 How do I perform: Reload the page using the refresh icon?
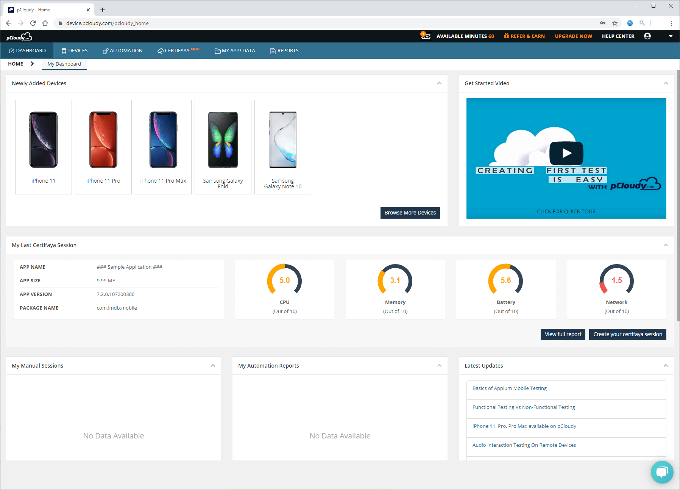pyautogui.click(x=33, y=23)
